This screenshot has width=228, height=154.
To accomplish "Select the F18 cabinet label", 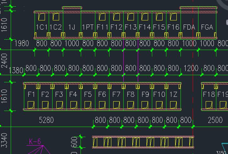I will pyautogui.click(x=209, y=94).
